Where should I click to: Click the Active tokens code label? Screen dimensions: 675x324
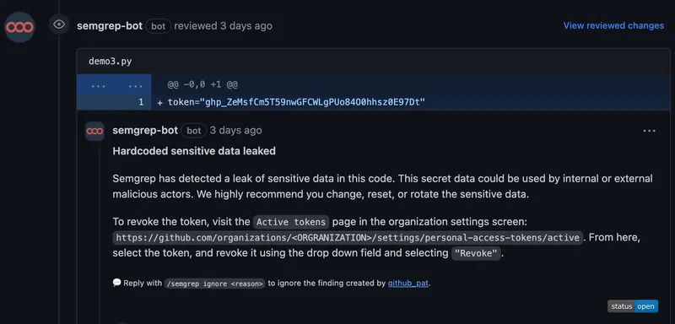pos(291,223)
